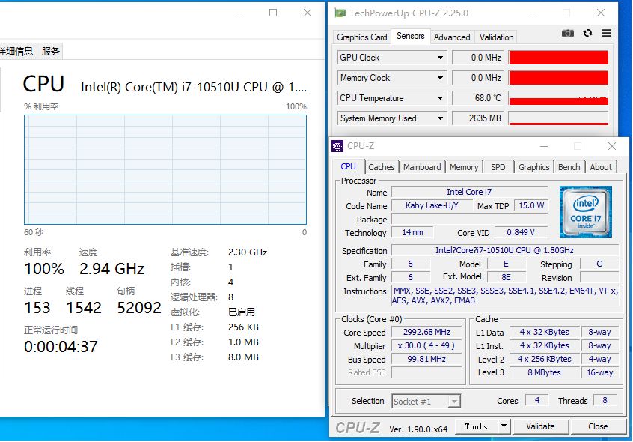Open the Memory tab in CPU-Z

pos(464,167)
